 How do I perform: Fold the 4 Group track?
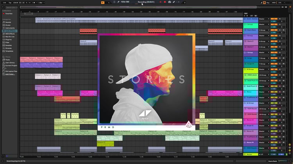[245, 35]
